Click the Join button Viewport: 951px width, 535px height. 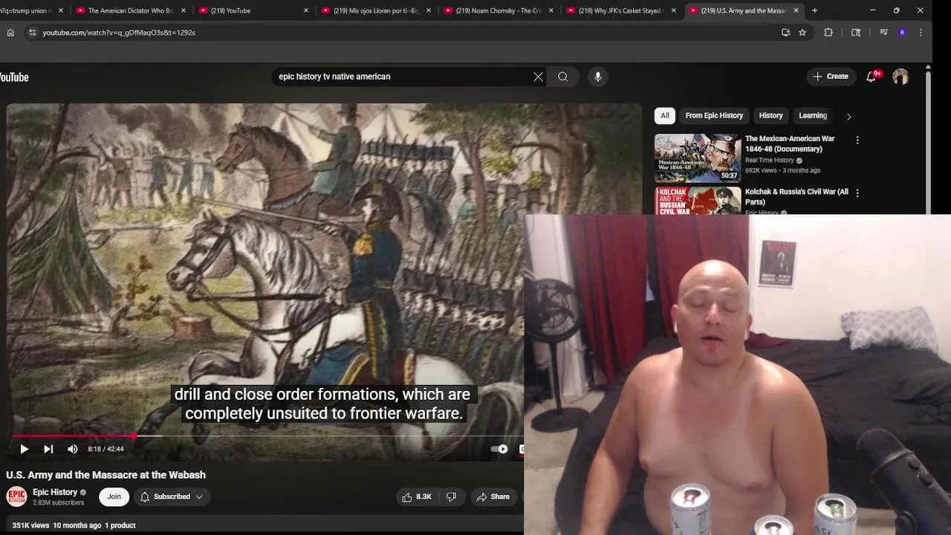point(114,496)
